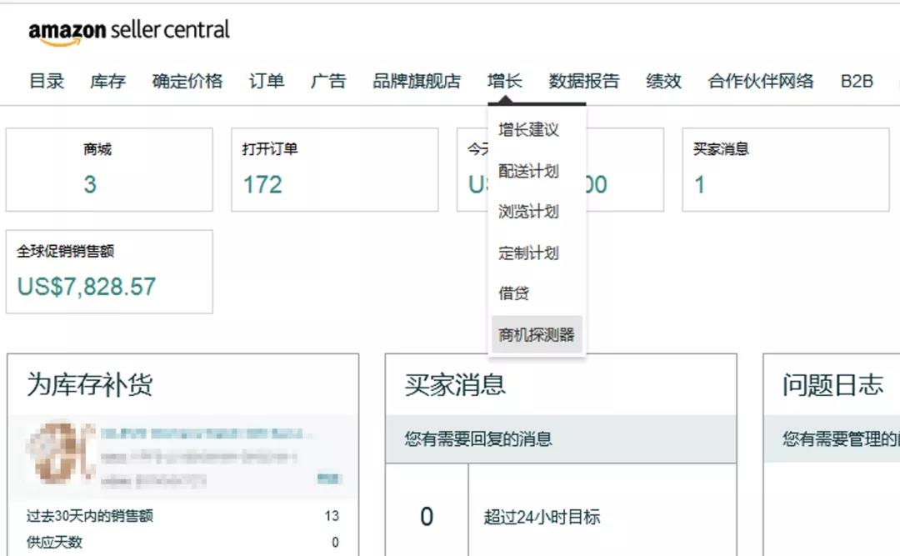
Task: Open the 订单 navigation menu
Action: coord(265,81)
